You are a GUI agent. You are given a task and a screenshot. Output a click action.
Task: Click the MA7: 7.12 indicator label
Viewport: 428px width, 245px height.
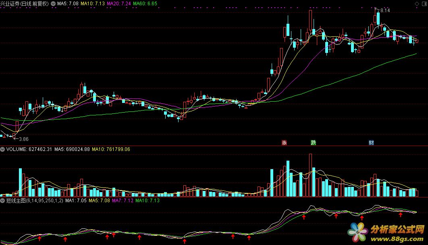pos(123,201)
